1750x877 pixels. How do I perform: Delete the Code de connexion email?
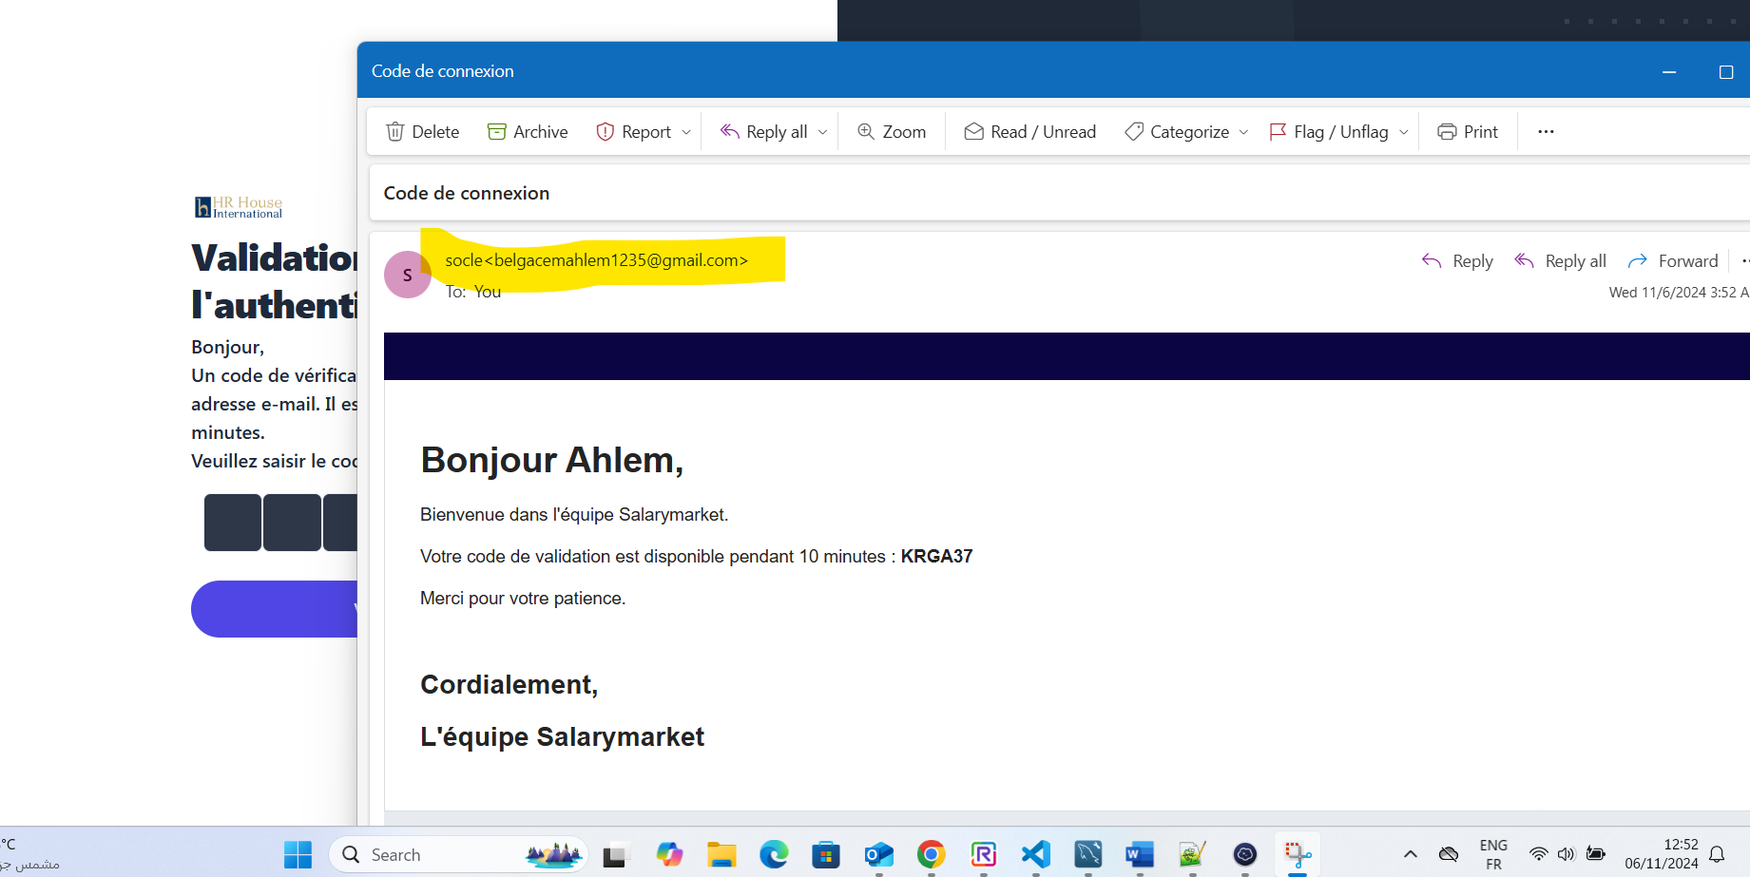point(423,132)
